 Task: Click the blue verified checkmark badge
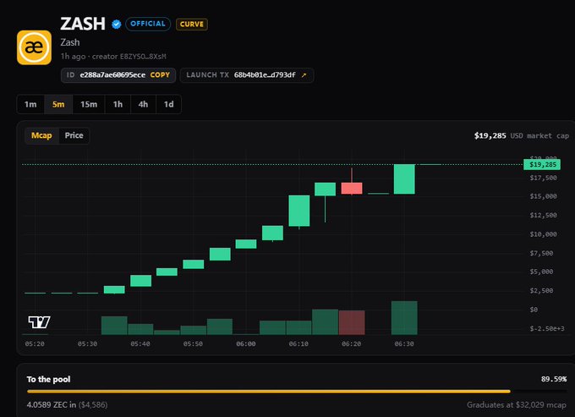pyautogui.click(x=116, y=25)
